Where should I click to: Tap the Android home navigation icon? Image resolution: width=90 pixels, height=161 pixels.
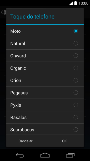[x=45, y=155]
